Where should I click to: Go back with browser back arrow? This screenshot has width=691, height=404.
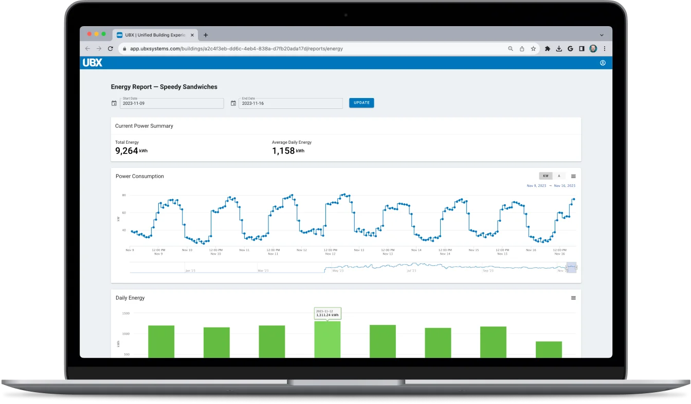pyautogui.click(x=87, y=49)
